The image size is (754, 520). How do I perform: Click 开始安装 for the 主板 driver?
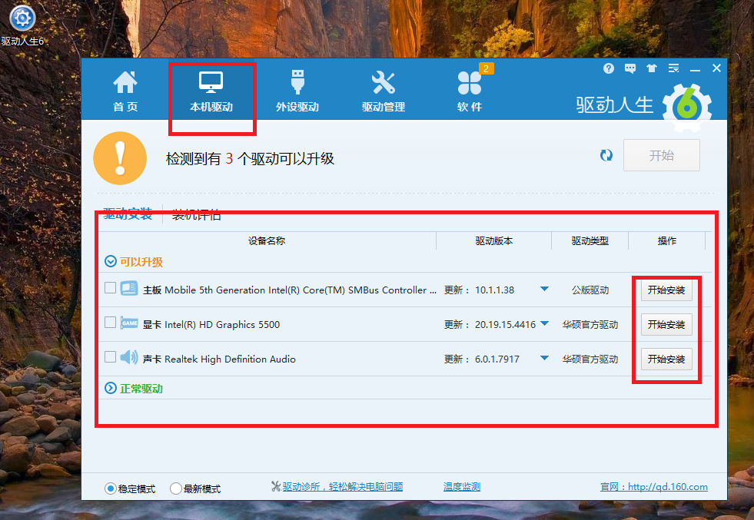pyautogui.click(x=666, y=290)
